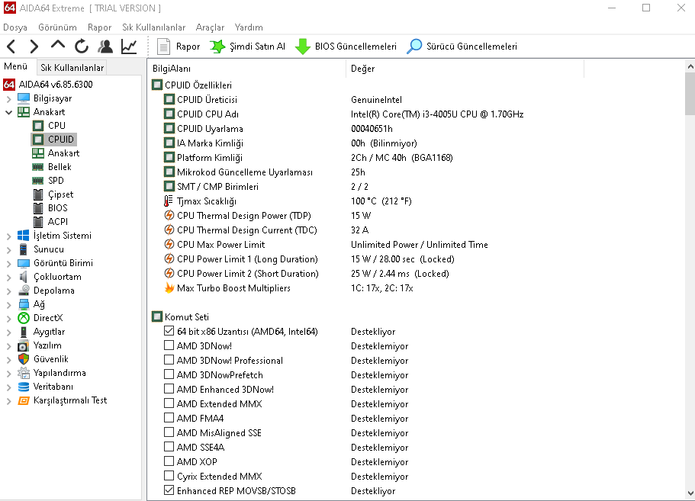
Task: Expand the Aygıtlar tree node
Action: click(9, 332)
